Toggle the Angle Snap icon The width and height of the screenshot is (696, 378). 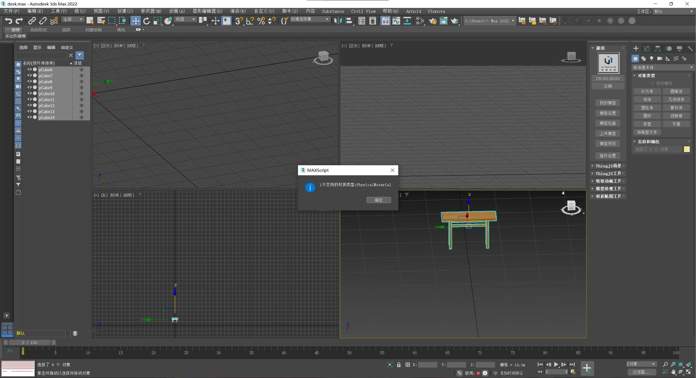tap(250, 21)
